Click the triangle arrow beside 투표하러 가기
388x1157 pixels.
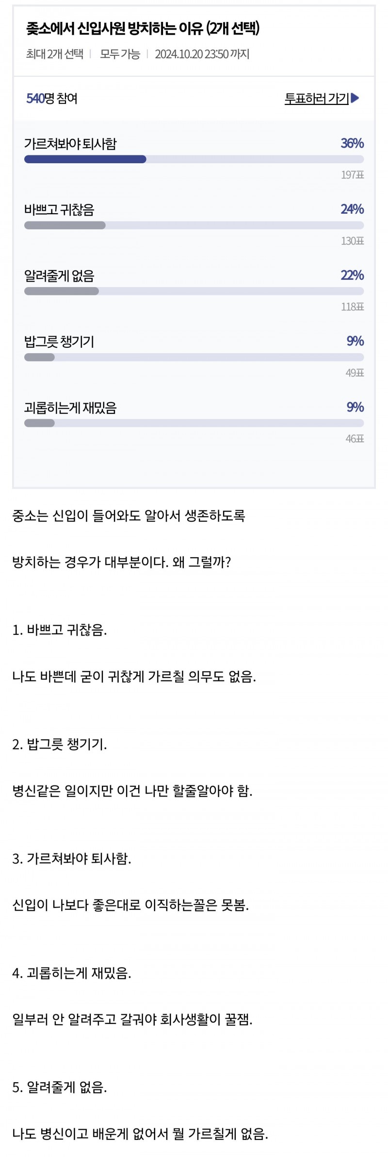click(355, 98)
